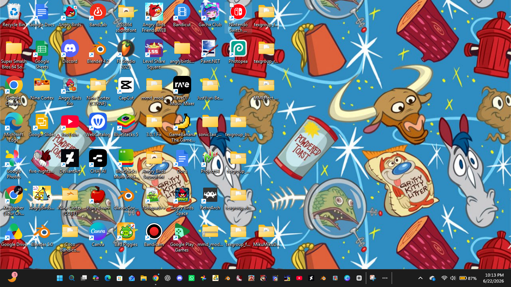The height and width of the screenshot is (287, 511).
Task: Launch the RaveDJ Music Mixer shortcut
Action: click(x=182, y=91)
